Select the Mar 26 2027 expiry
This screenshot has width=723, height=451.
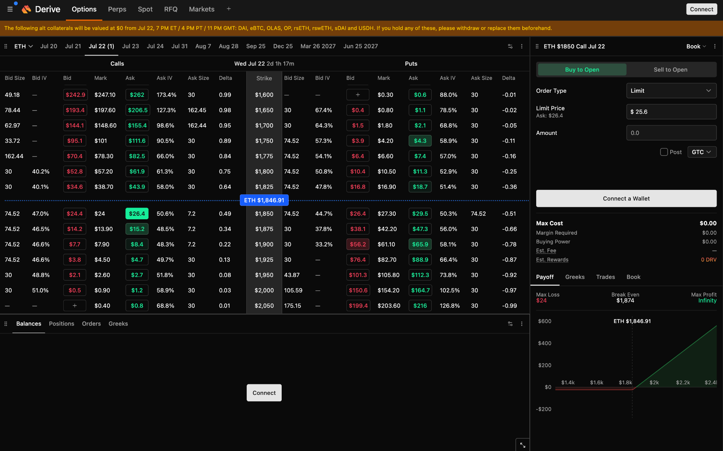[318, 46]
